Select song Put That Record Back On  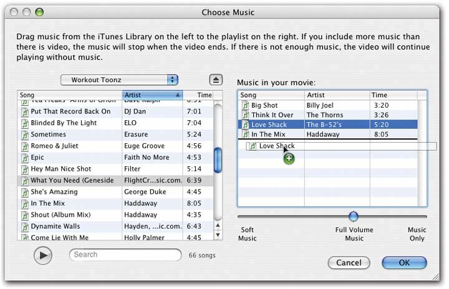(x=70, y=111)
